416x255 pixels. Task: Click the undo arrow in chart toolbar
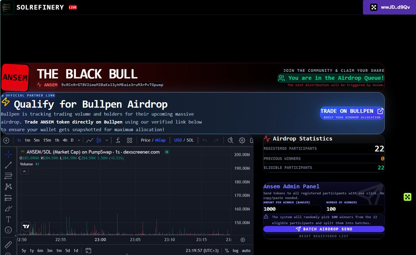[x=205, y=140]
